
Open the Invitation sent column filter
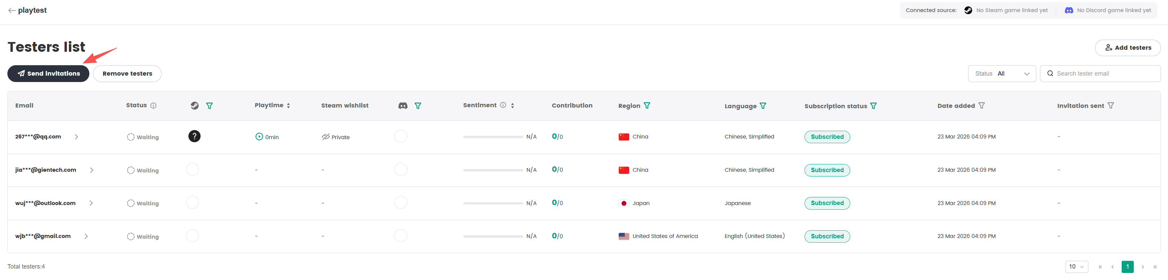coord(1111,106)
